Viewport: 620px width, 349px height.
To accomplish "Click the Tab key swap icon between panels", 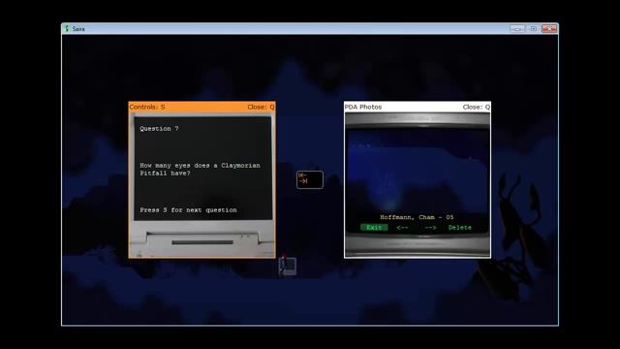I will click(310, 179).
